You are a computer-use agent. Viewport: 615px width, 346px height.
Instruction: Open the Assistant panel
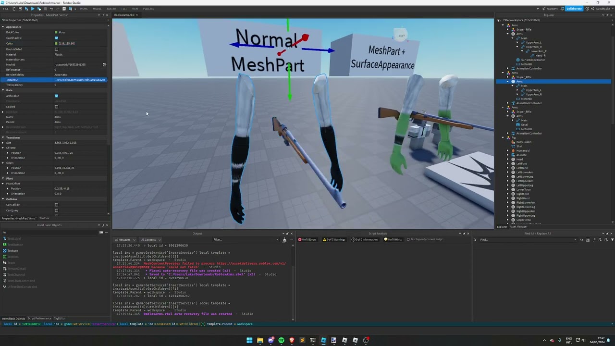click(550, 9)
